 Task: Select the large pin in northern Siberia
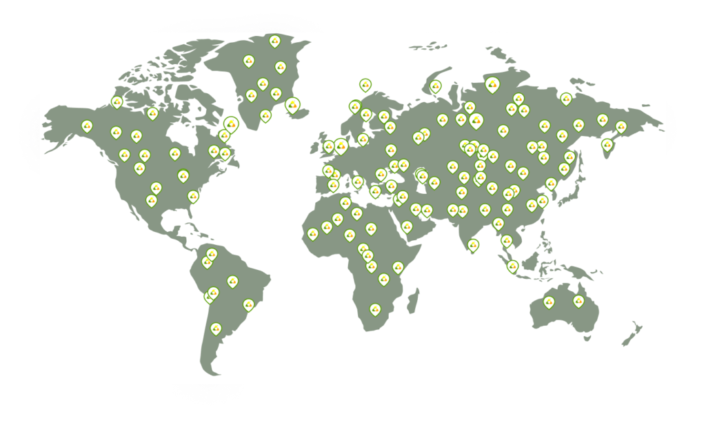(492, 85)
